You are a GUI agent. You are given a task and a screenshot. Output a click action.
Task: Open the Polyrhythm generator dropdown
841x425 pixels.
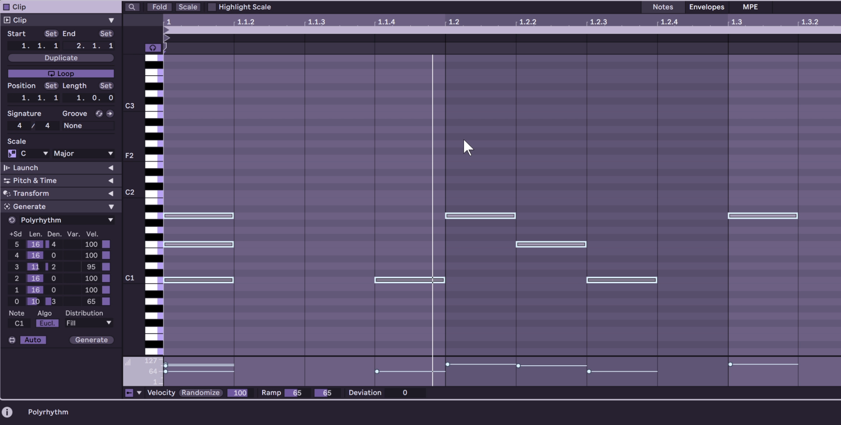pyautogui.click(x=66, y=220)
